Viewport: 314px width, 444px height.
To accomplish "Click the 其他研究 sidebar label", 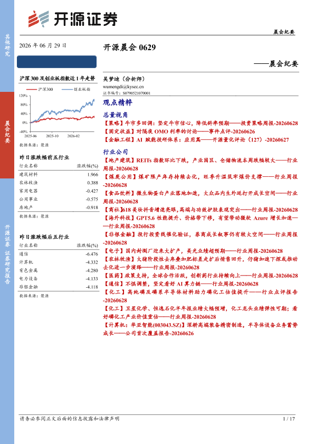I will (x=7, y=45).
